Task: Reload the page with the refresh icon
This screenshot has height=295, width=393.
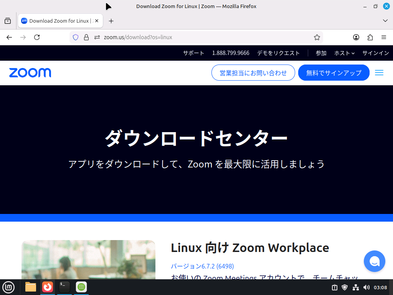Action: pyautogui.click(x=37, y=37)
